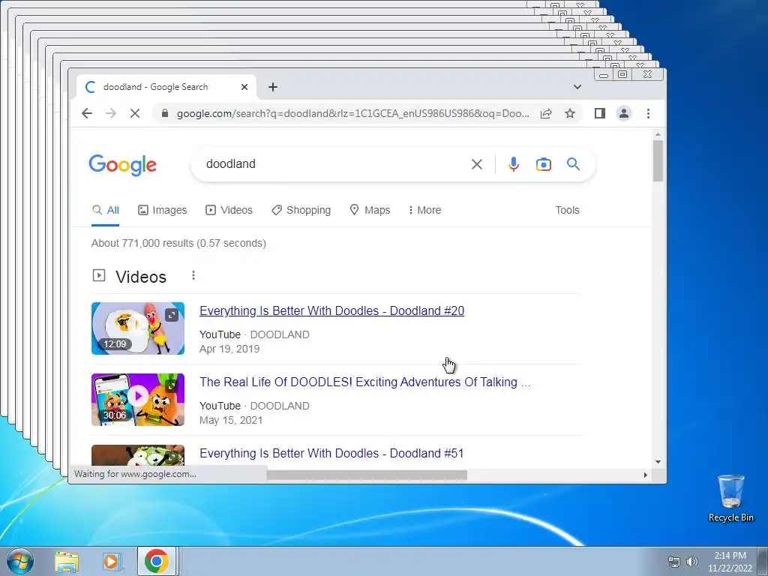Viewport: 768px width, 576px height.
Task: Submit search with the magnifier icon
Action: (573, 164)
